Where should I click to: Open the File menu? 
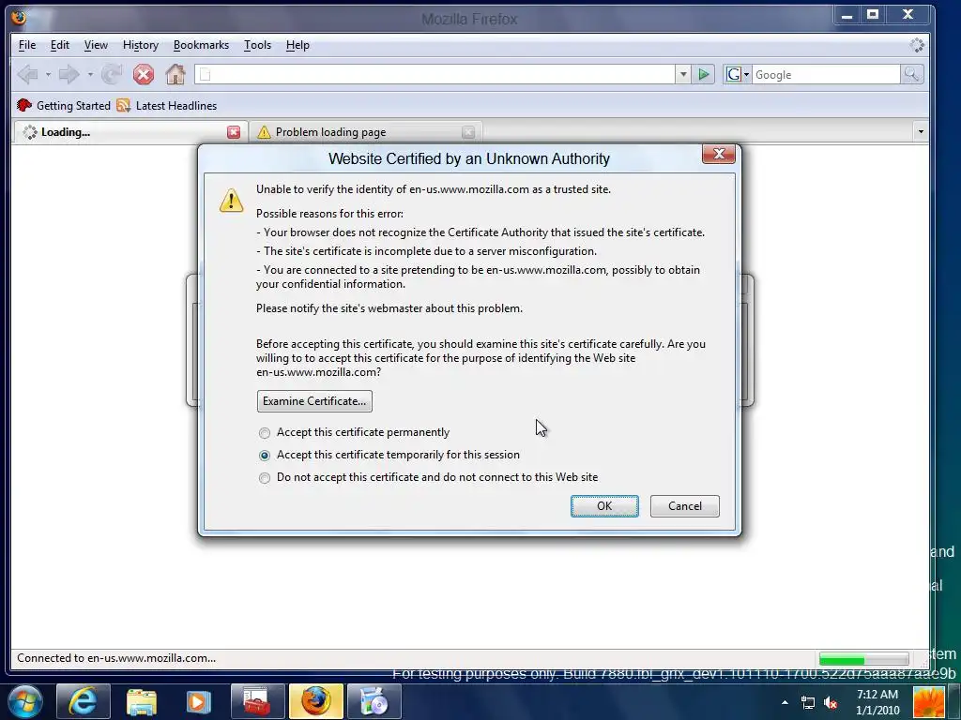click(27, 45)
